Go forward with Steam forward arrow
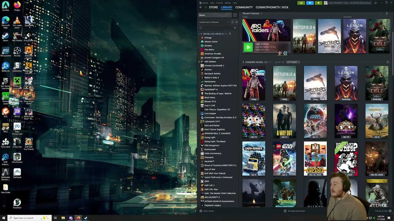 [206, 7]
